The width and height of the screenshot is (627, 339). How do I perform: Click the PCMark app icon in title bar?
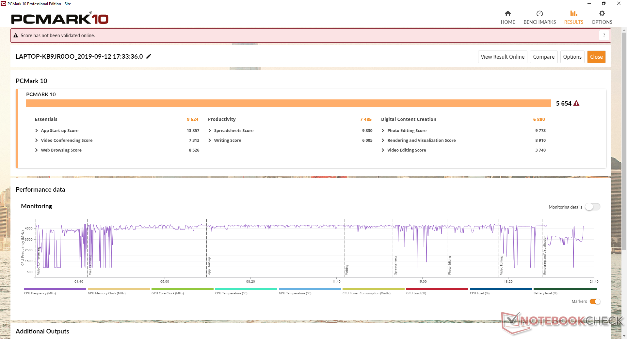point(3,4)
